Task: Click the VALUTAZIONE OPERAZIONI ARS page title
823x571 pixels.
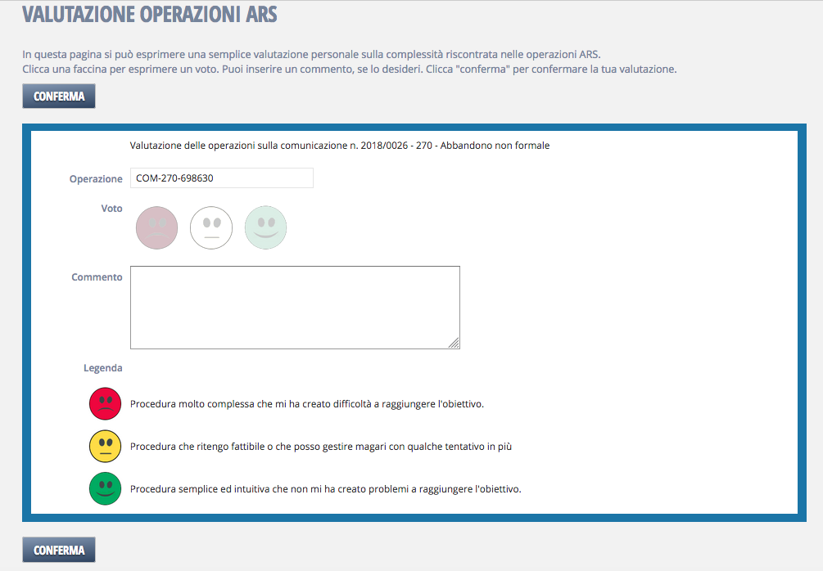Action: (149, 14)
